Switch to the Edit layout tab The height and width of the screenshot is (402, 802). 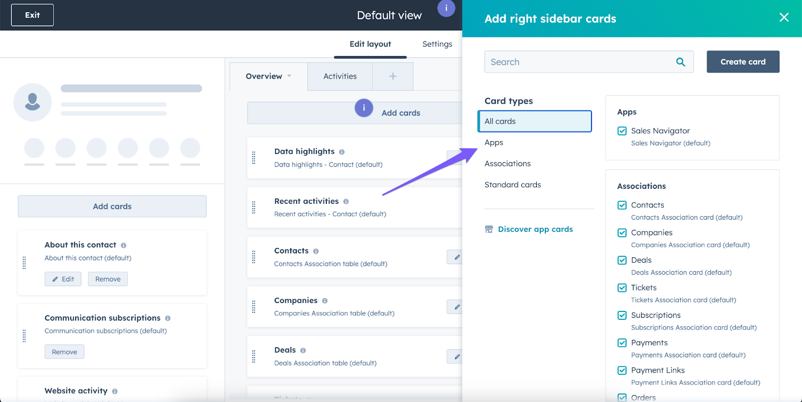370,44
